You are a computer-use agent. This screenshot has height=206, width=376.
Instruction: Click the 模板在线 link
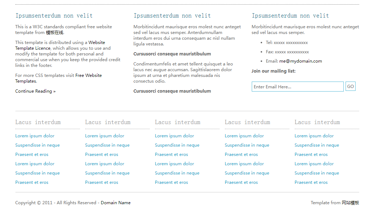coord(54,33)
